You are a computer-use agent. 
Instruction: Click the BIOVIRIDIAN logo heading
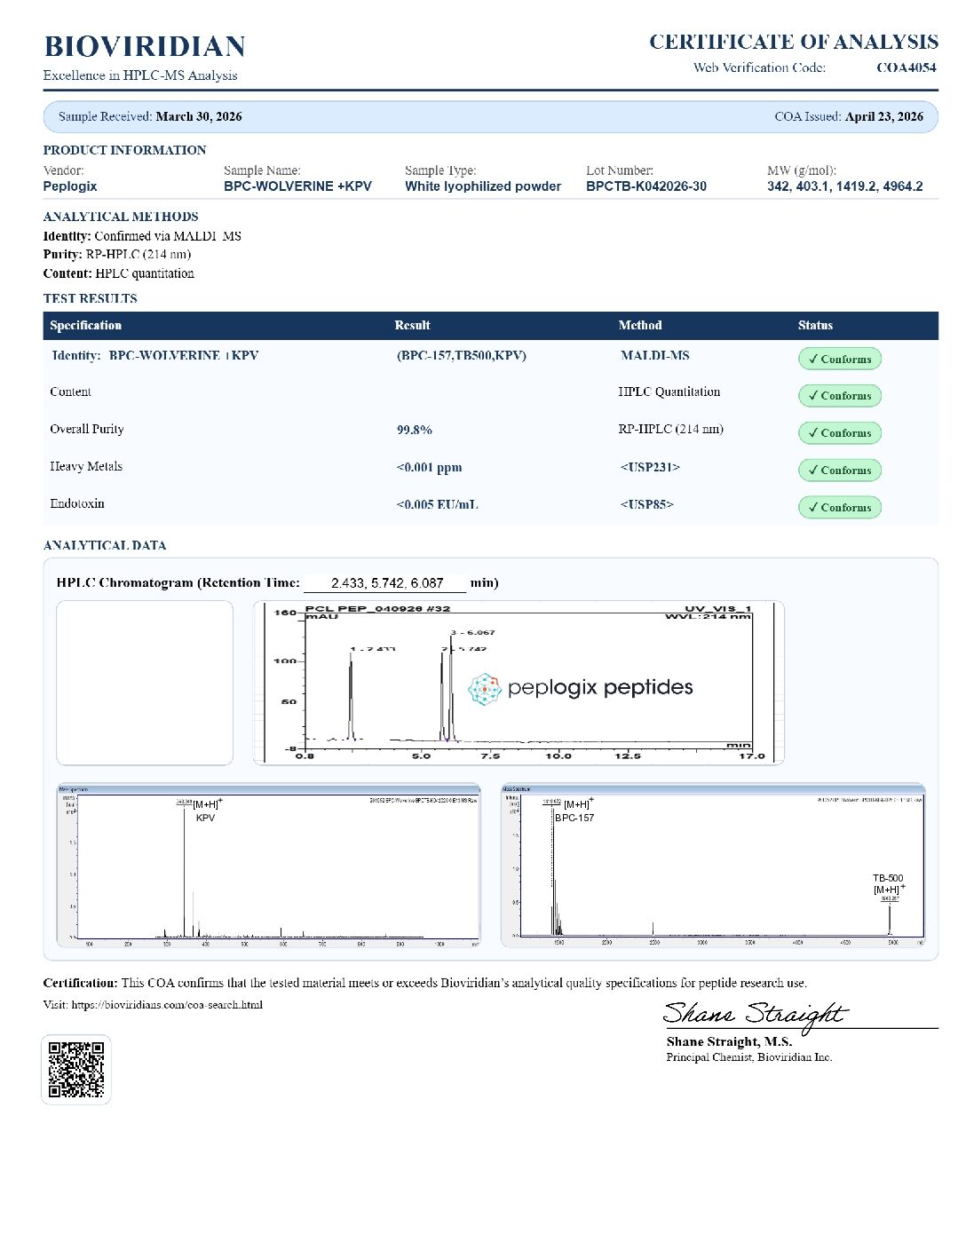(145, 47)
